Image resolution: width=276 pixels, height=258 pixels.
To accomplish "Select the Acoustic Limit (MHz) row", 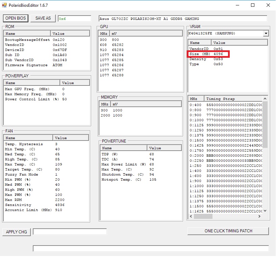I will click(x=46, y=210).
